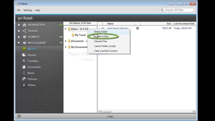Click the My Documents folder icon
This screenshot has height=121, width=215.
coord(69,47)
